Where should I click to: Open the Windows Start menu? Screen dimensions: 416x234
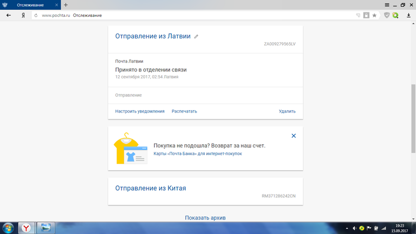pyautogui.click(x=8, y=228)
